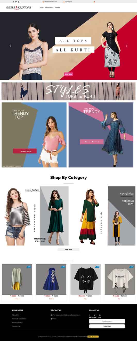Viewport: 137px width, 341px height.
Task: Open the Career menu item
Action: point(58,8)
